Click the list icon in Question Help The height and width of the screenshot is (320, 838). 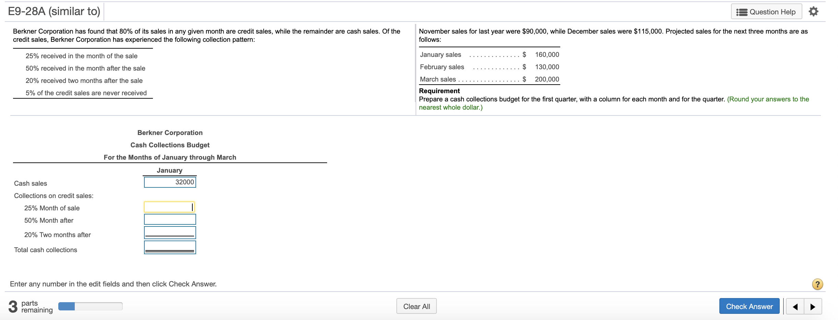(x=742, y=12)
